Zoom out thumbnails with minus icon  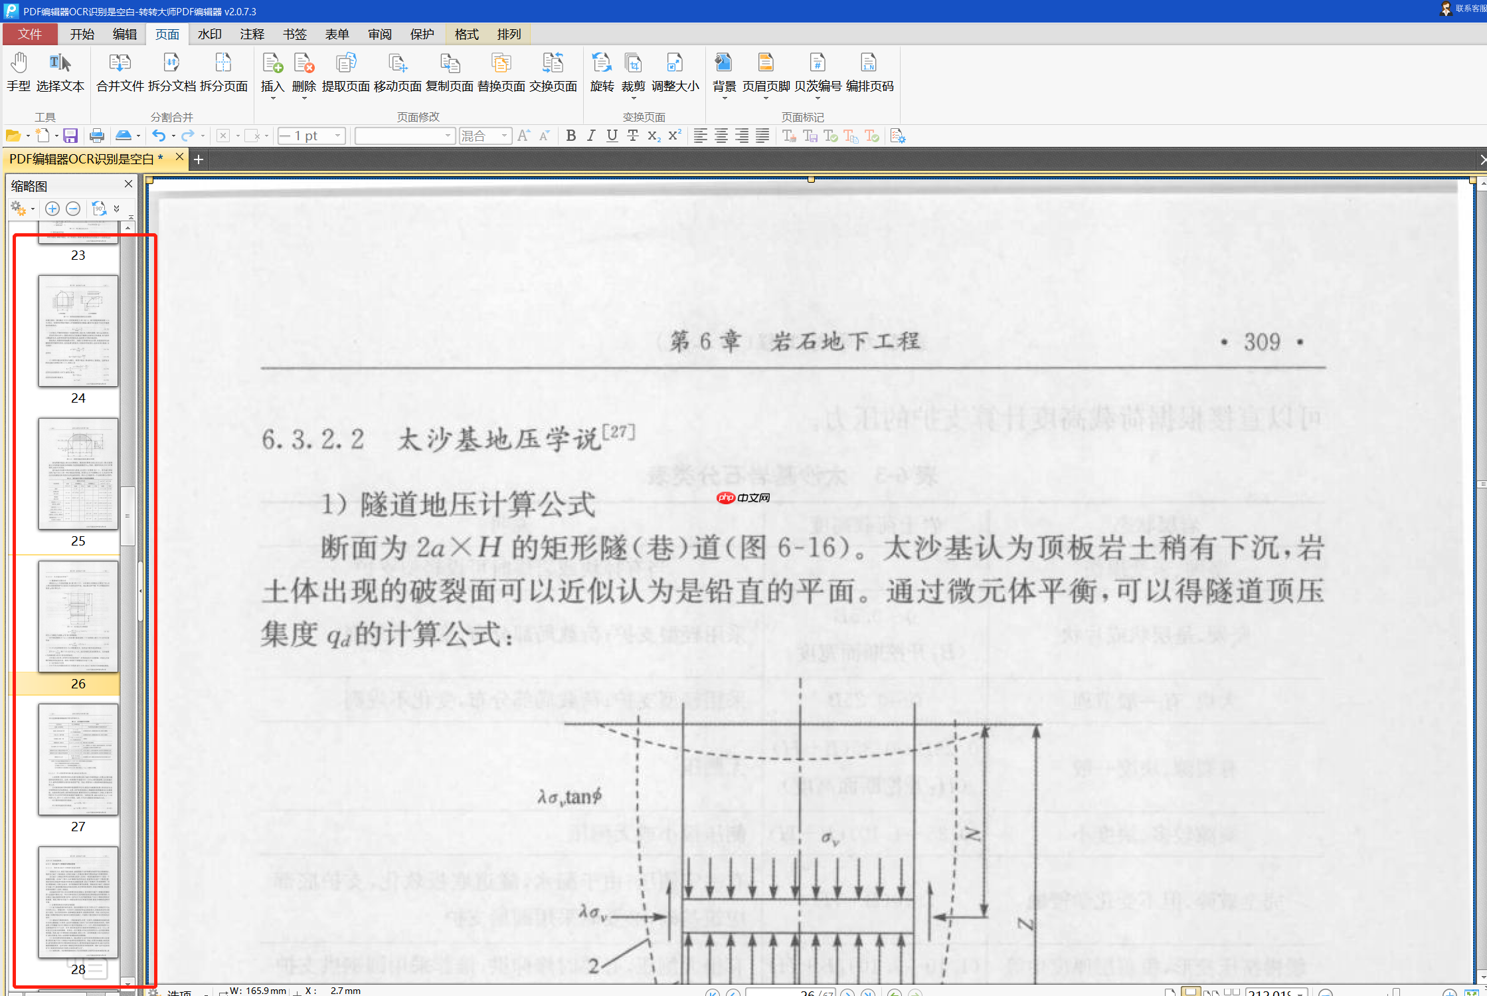click(74, 209)
